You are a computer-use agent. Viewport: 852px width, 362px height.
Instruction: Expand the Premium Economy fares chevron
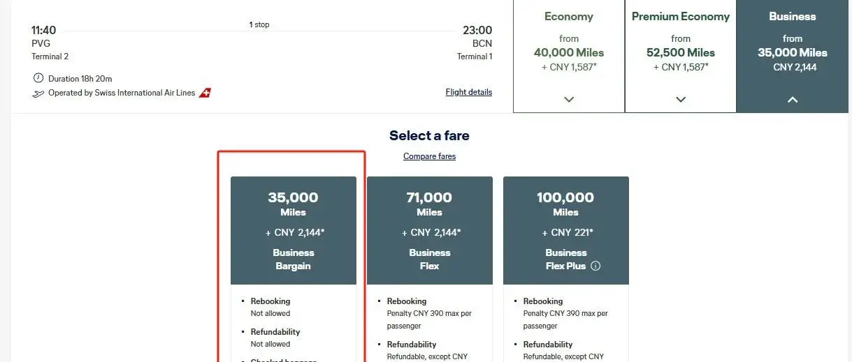tap(681, 99)
